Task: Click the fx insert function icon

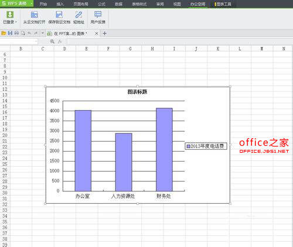Action: (60, 42)
